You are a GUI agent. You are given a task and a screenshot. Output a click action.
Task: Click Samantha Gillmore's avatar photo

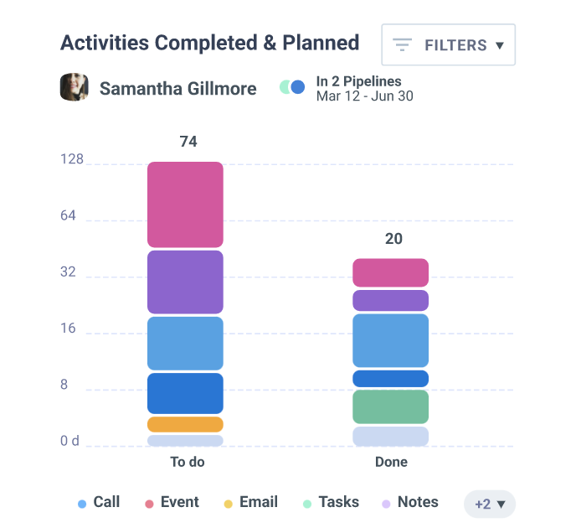coord(75,88)
